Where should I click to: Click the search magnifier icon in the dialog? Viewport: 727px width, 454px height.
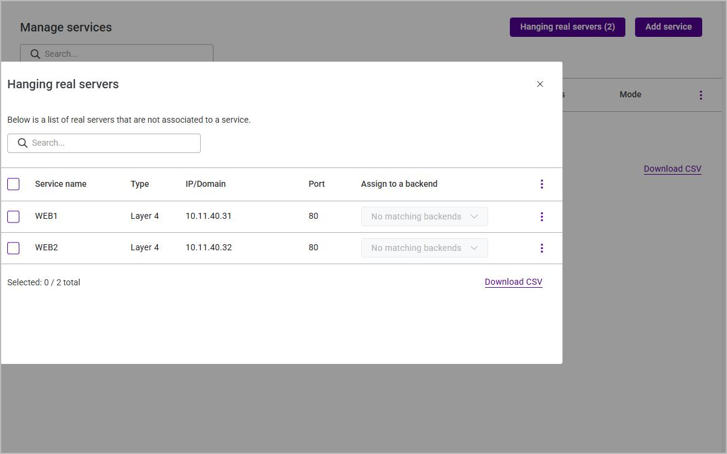(22, 143)
